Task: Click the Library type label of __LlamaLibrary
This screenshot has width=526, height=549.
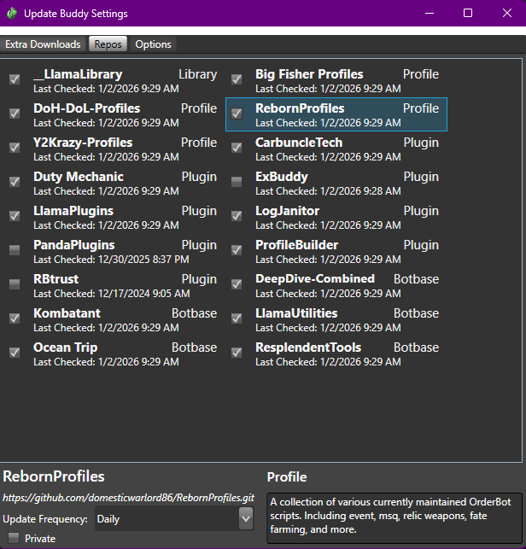Action: 197,74
